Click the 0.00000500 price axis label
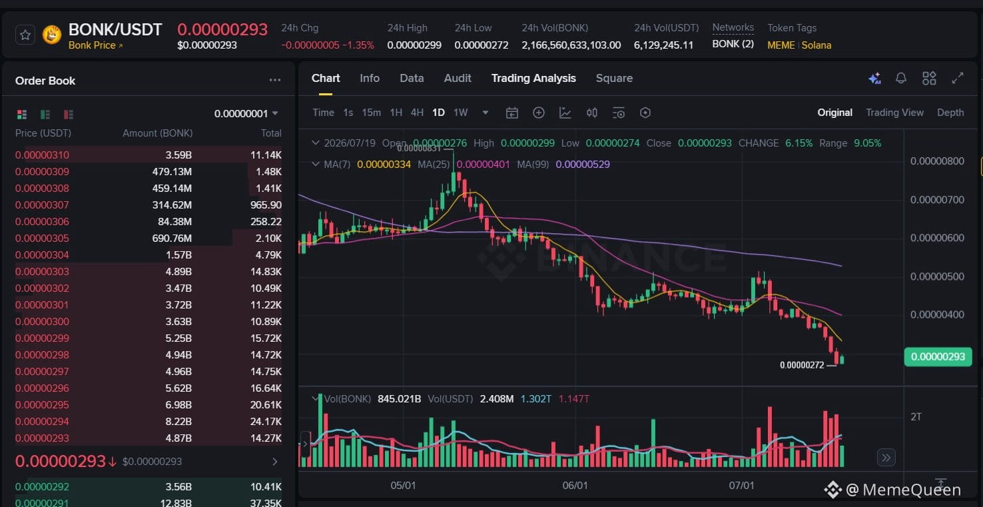Viewport: 983px width, 507px height. click(x=937, y=276)
